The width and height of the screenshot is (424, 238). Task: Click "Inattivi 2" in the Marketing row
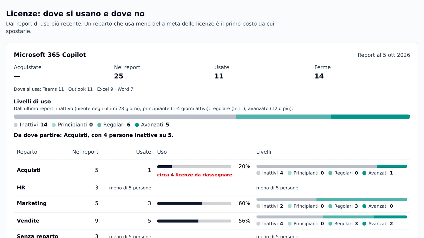click(x=270, y=206)
